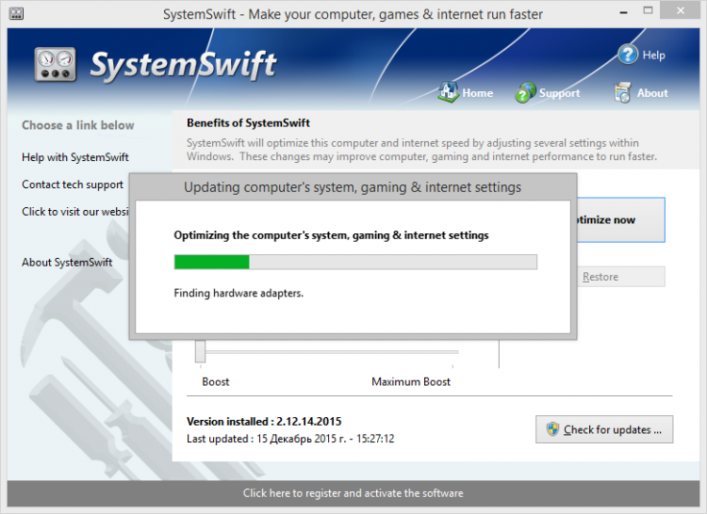This screenshot has width=707, height=514.
Task: Click the shield icon on Check for updates
Action: click(552, 429)
